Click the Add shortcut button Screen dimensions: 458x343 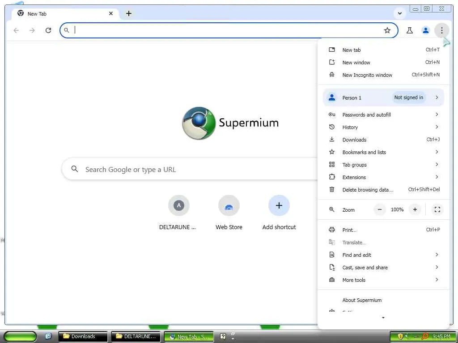[x=279, y=213]
